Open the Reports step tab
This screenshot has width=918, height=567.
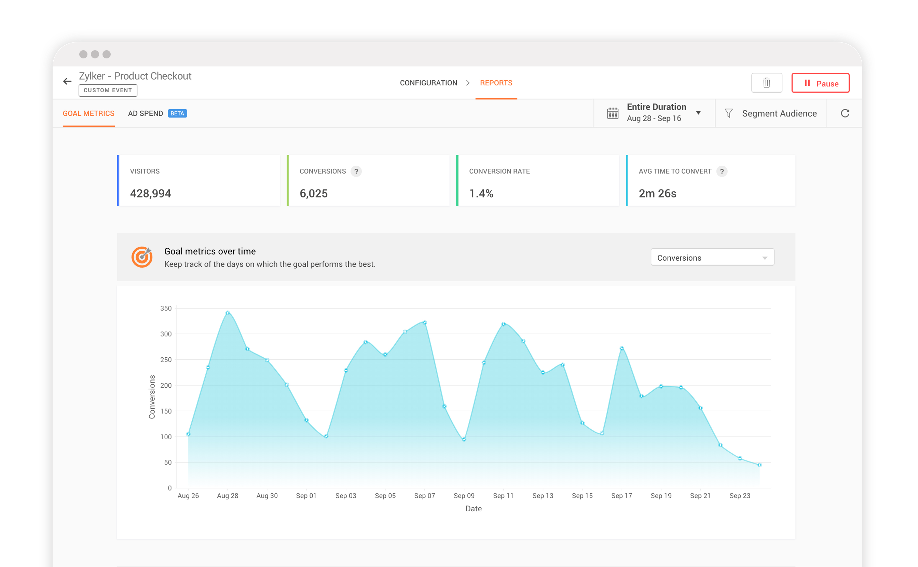(x=496, y=83)
